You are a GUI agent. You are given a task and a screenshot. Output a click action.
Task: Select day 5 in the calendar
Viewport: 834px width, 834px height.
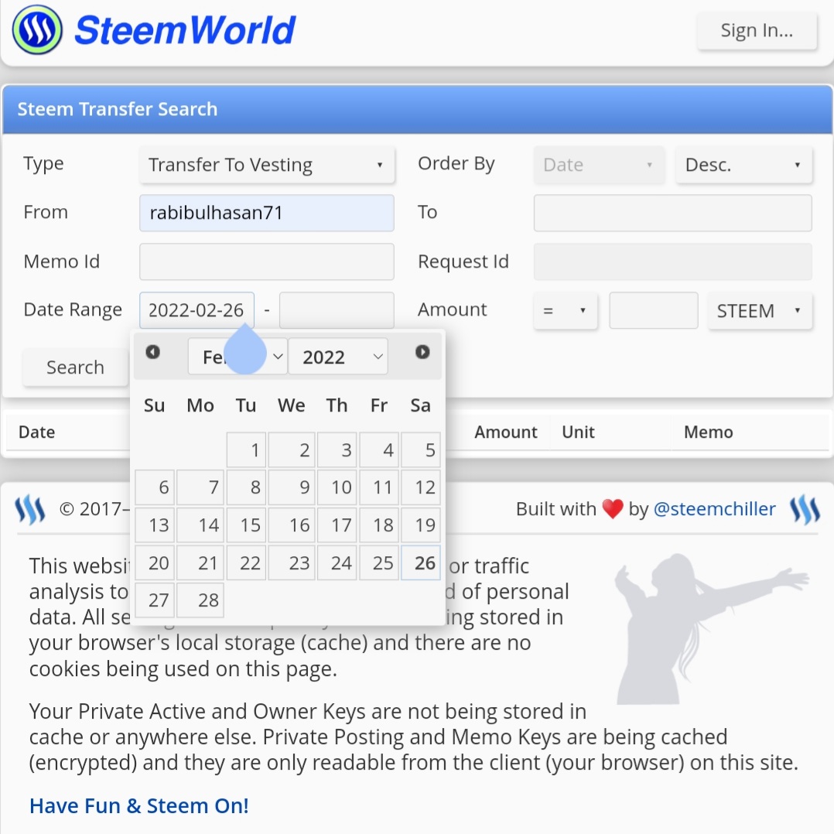[x=421, y=450]
